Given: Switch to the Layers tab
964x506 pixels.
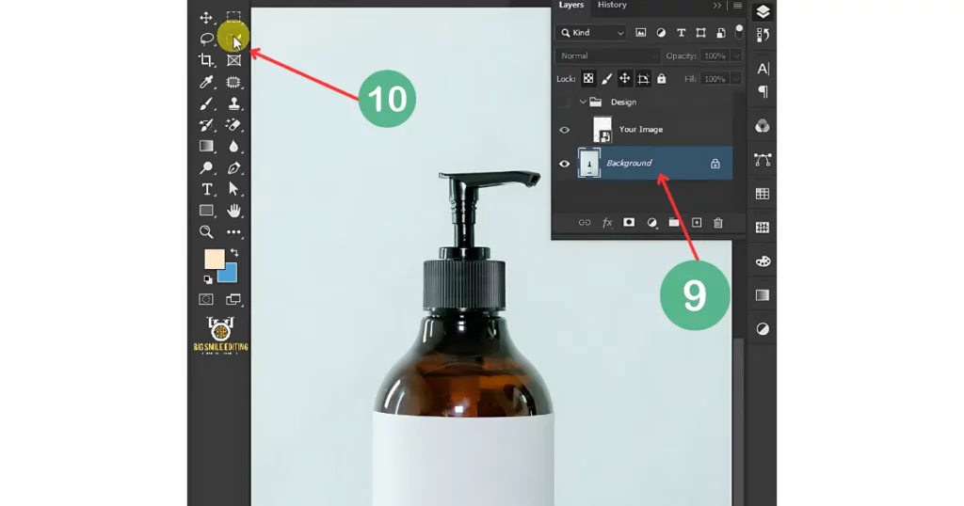Looking at the screenshot, I should click(571, 5).
